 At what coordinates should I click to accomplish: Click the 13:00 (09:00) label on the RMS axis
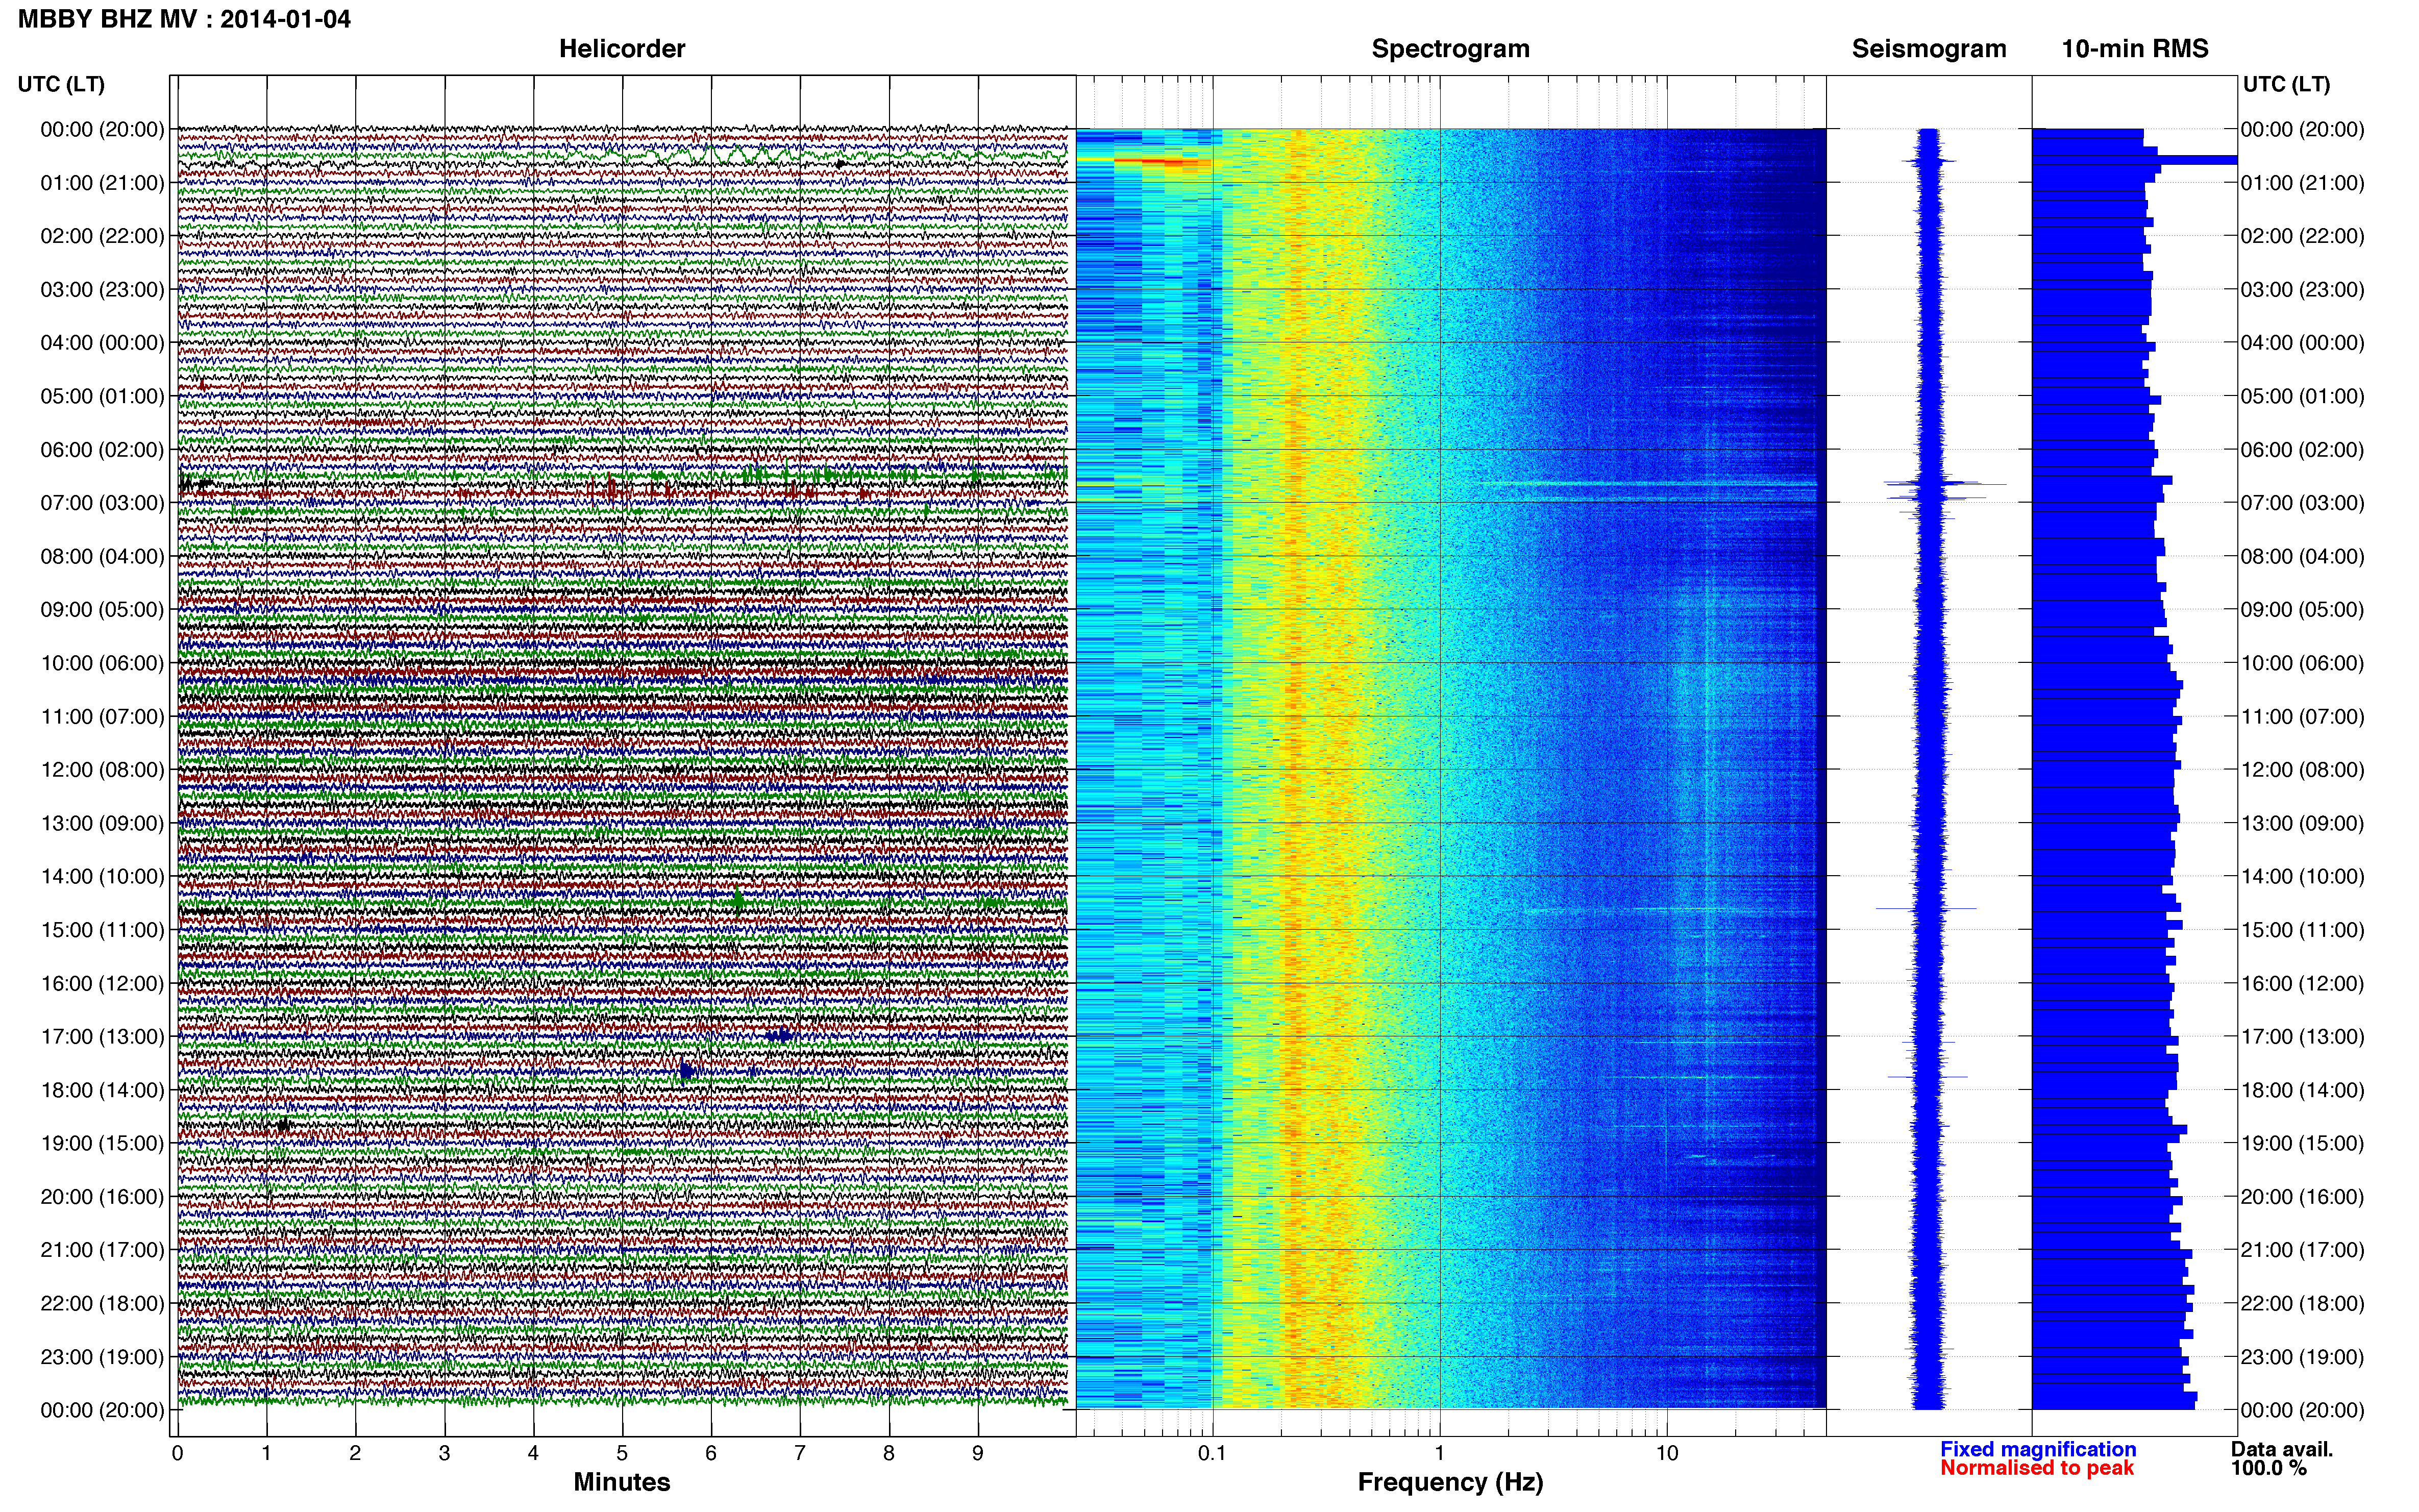2302,823
